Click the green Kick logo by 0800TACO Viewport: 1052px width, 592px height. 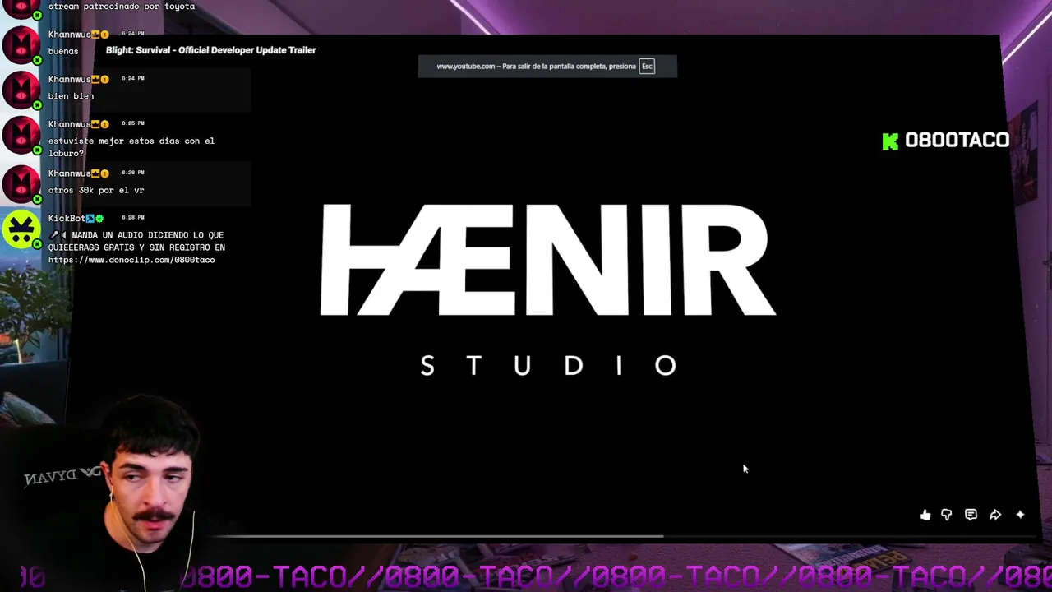(x=890, y=141)
